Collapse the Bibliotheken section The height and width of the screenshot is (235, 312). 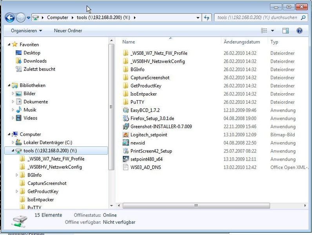point(9,85)
